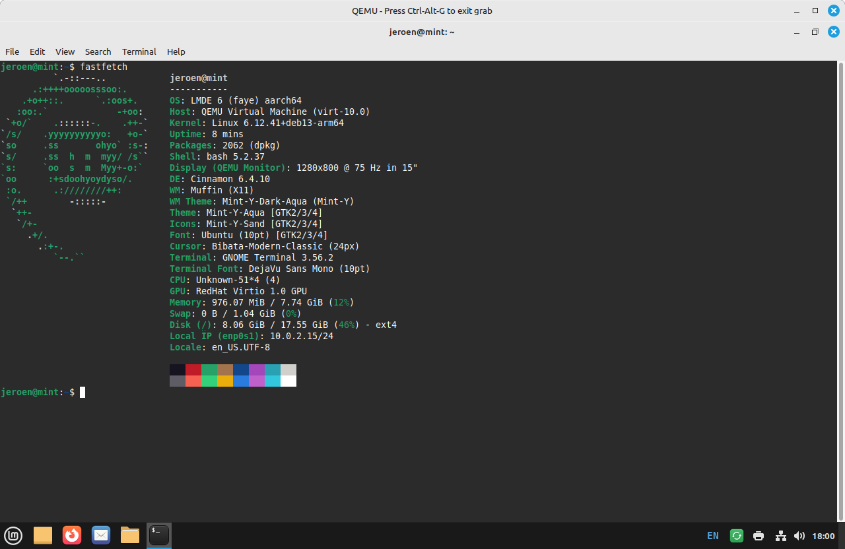Click the 'jeroen@mint' header above the dashes
This screenshot has height=549, width=845.
pyautogui.click(x=199, y=78)
